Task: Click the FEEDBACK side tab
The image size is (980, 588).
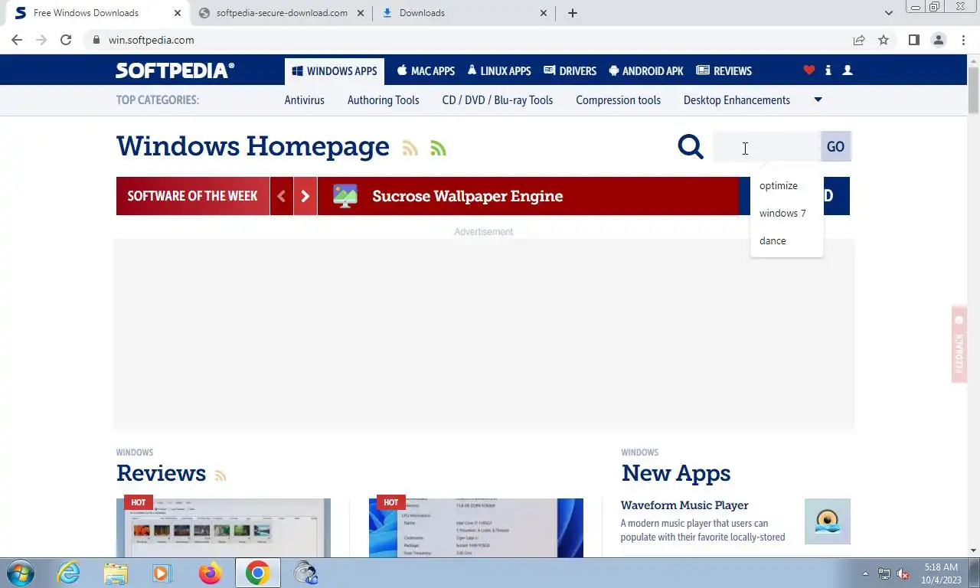Action: click(x=959, y=344)
